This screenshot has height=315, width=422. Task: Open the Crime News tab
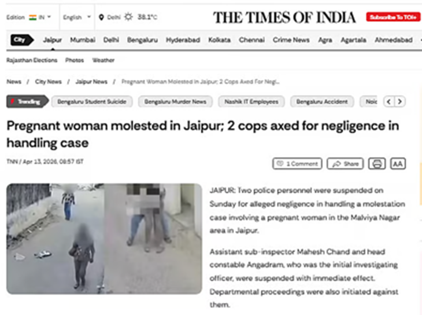[291, 40]
